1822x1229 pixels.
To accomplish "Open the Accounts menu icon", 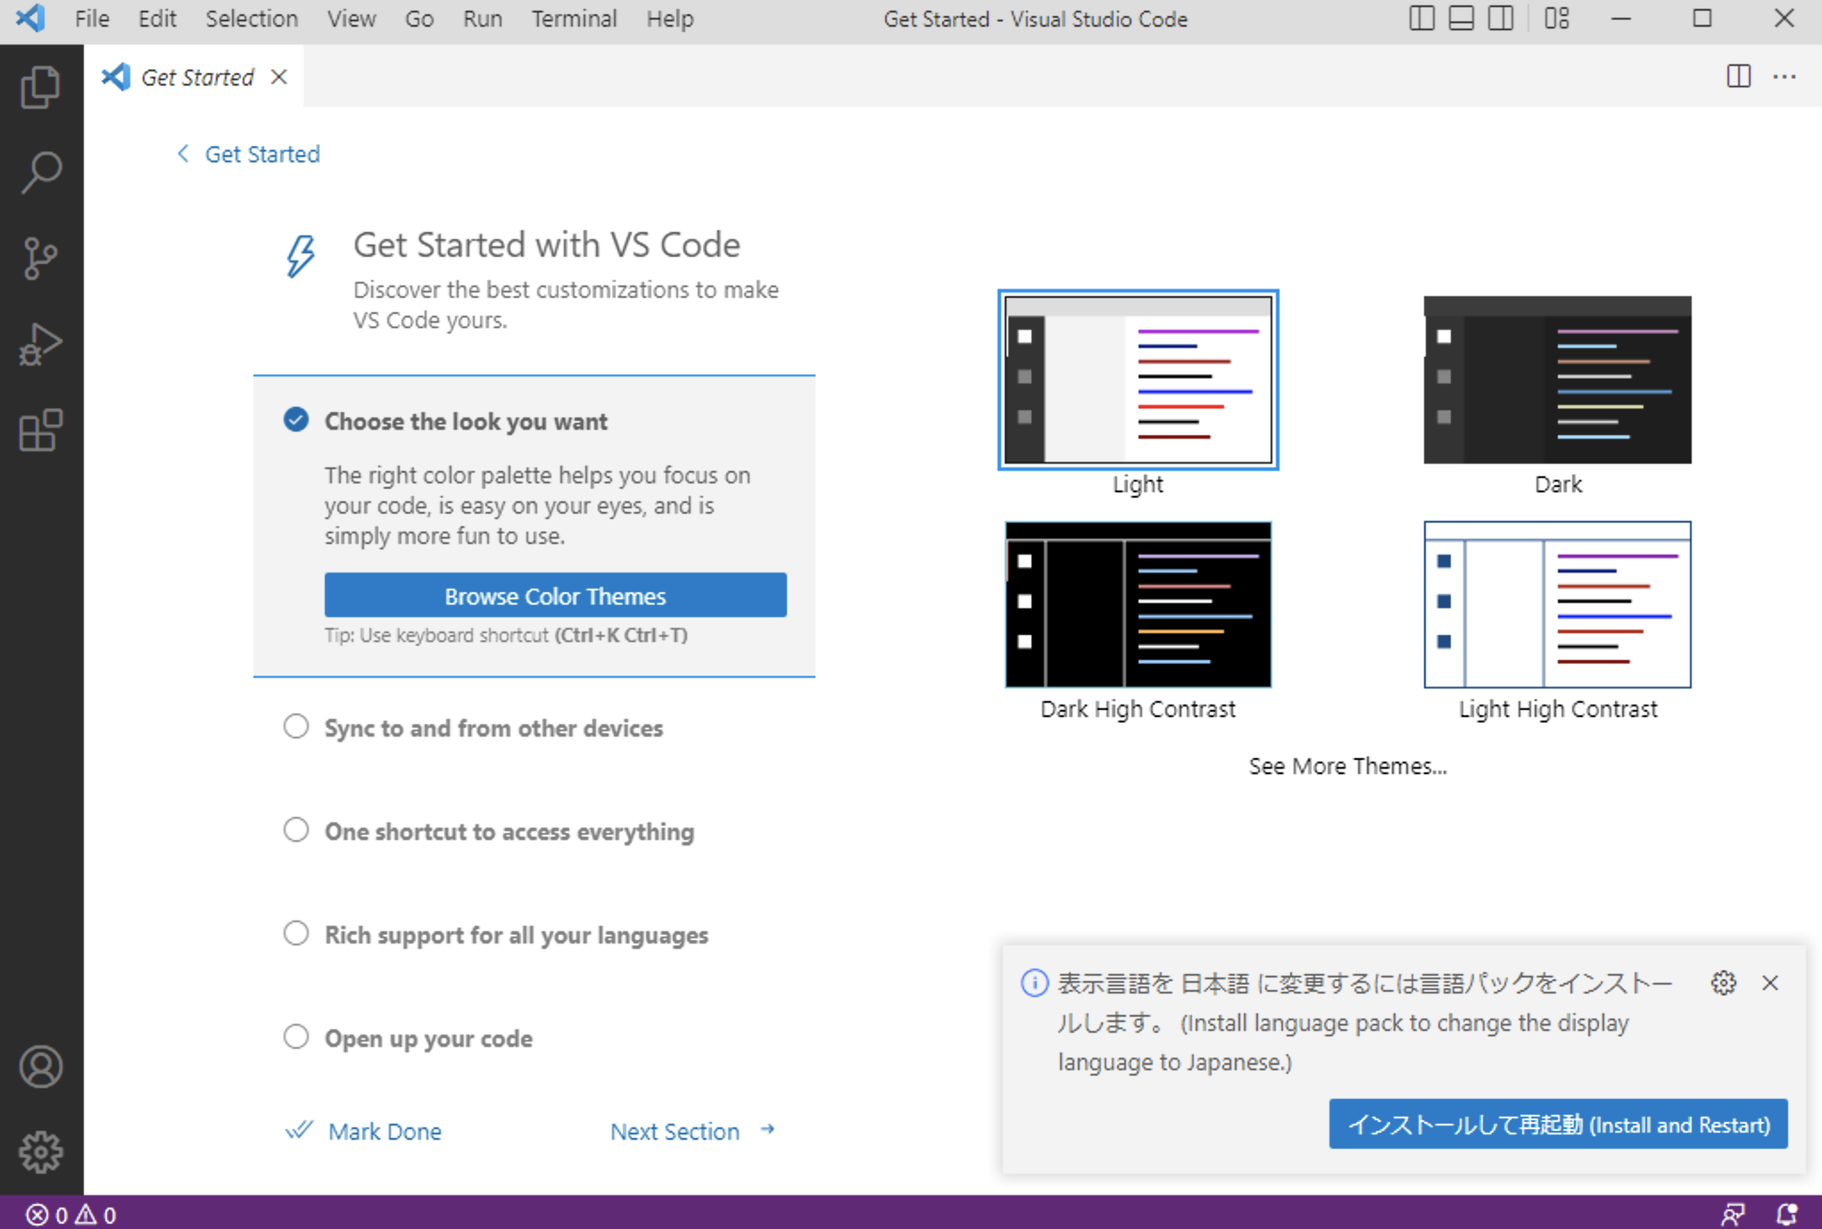I will pyautogui.click(x=41, y=1067).
